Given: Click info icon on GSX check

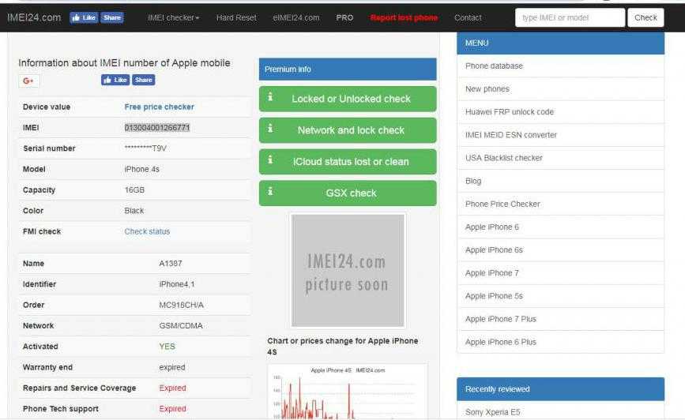Looking at the screenshot, I should (x=270, y=192).
